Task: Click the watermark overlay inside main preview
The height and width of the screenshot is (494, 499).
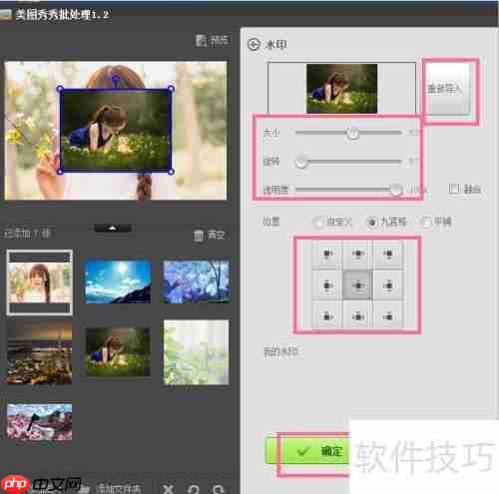Action: [116, 130]
